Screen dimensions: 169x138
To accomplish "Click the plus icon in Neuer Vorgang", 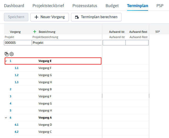I will [x=36, y=17].
